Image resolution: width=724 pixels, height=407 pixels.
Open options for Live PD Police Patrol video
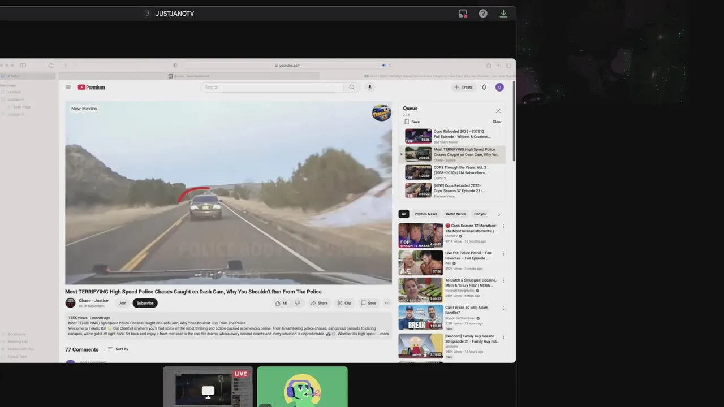click(503, 253)
